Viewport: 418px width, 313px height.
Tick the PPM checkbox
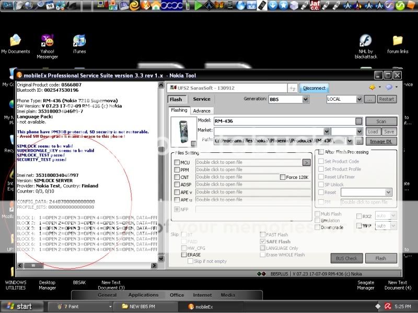177,170
